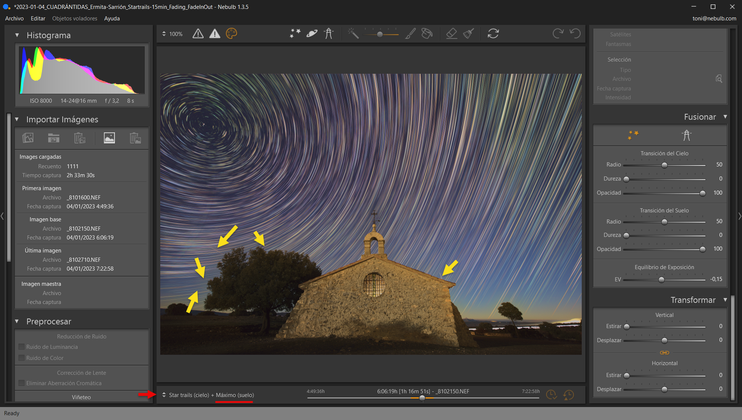The height and width of the screenshot is (420, 742).
Task: Click the clean-up broom tool
Action: point(469,34)
